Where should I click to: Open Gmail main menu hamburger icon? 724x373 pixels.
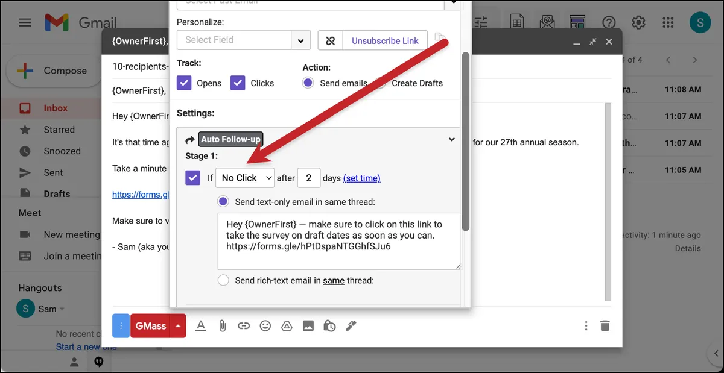25,23
